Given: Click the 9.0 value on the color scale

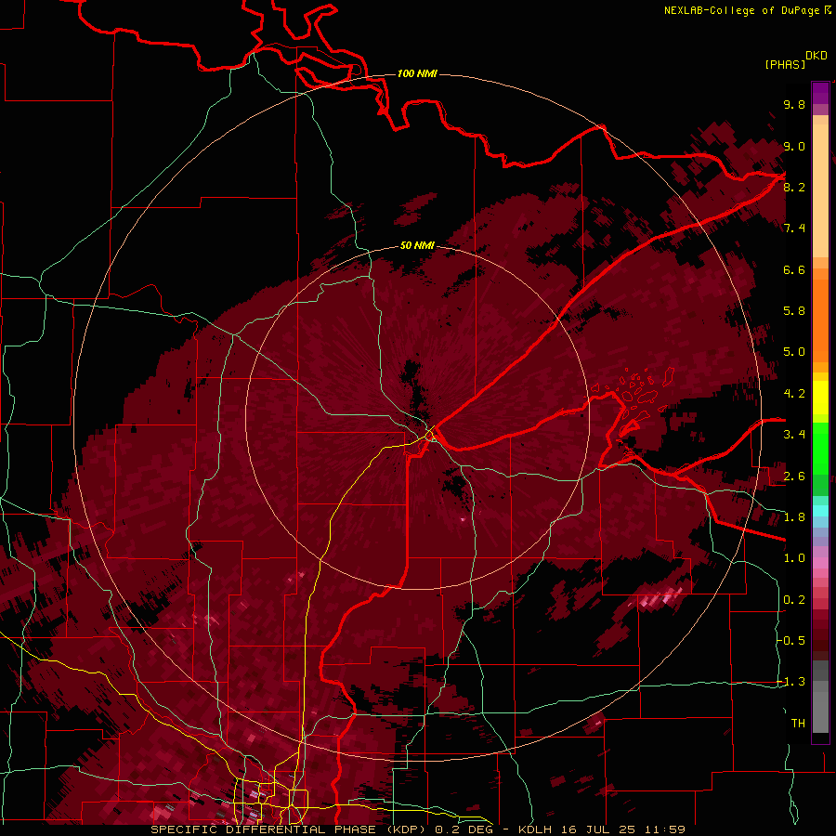Looking at the screenshot, I should click(794, 146).
